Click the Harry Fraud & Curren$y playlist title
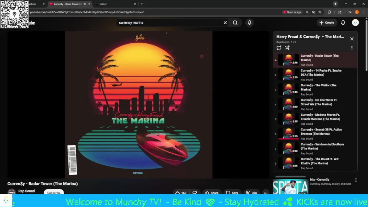Screen dimensions: 368x207 click(x=310, y=37)
